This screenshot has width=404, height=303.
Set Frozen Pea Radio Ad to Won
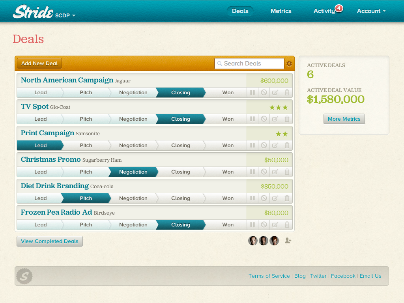(x=228, y=224)
